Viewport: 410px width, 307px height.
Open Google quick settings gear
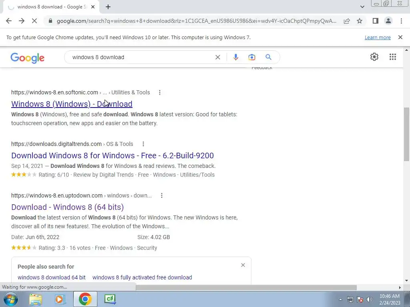pyautogui.click(x=374, y=57)
